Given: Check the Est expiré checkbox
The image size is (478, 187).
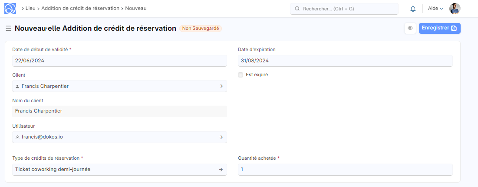Looking at the screenshot, I should (x=241, y=74).
